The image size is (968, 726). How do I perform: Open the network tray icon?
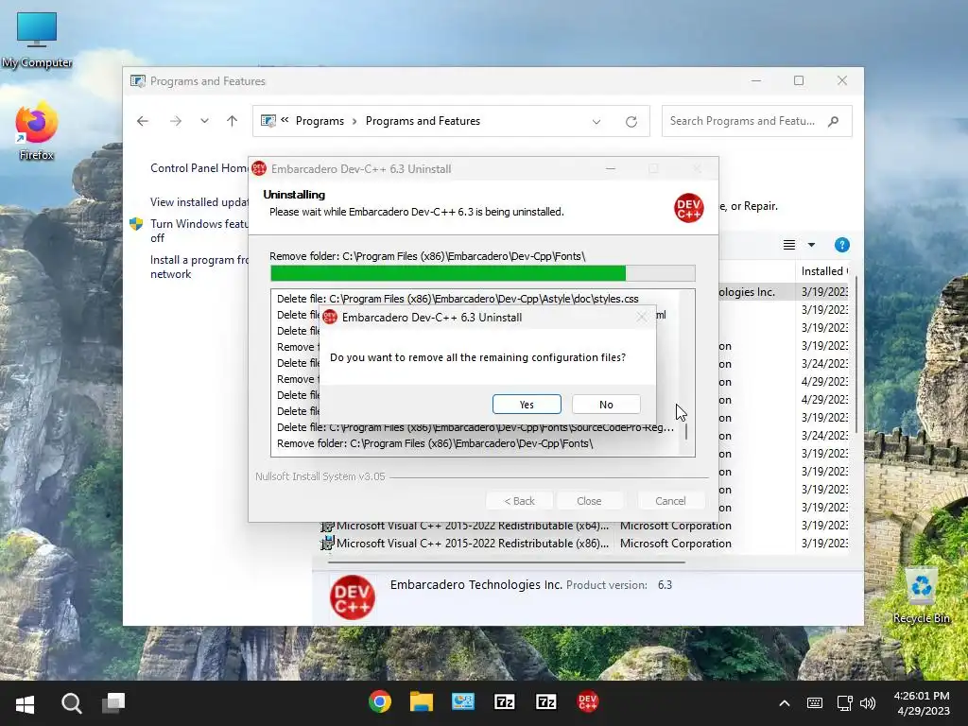pos(844,703)
